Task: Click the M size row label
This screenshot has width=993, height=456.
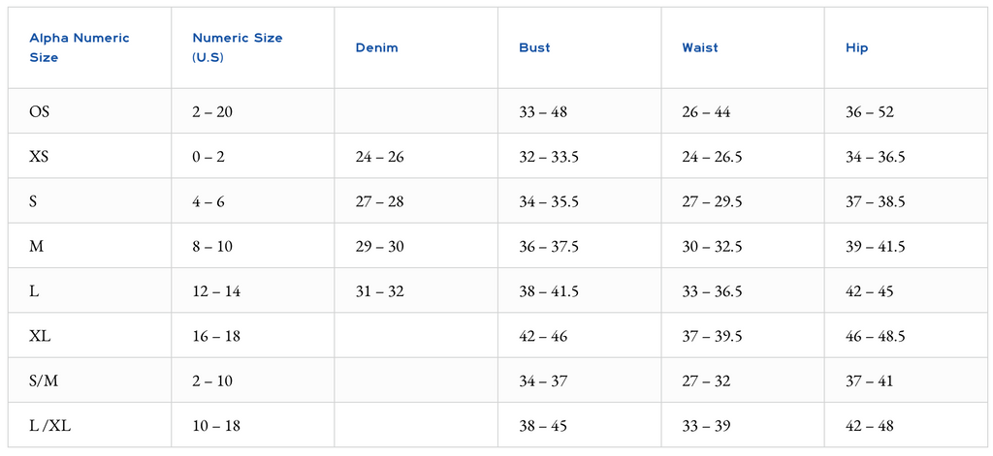Action: (x=35, y=247)
